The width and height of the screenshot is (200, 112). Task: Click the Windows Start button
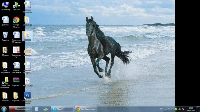4,109
